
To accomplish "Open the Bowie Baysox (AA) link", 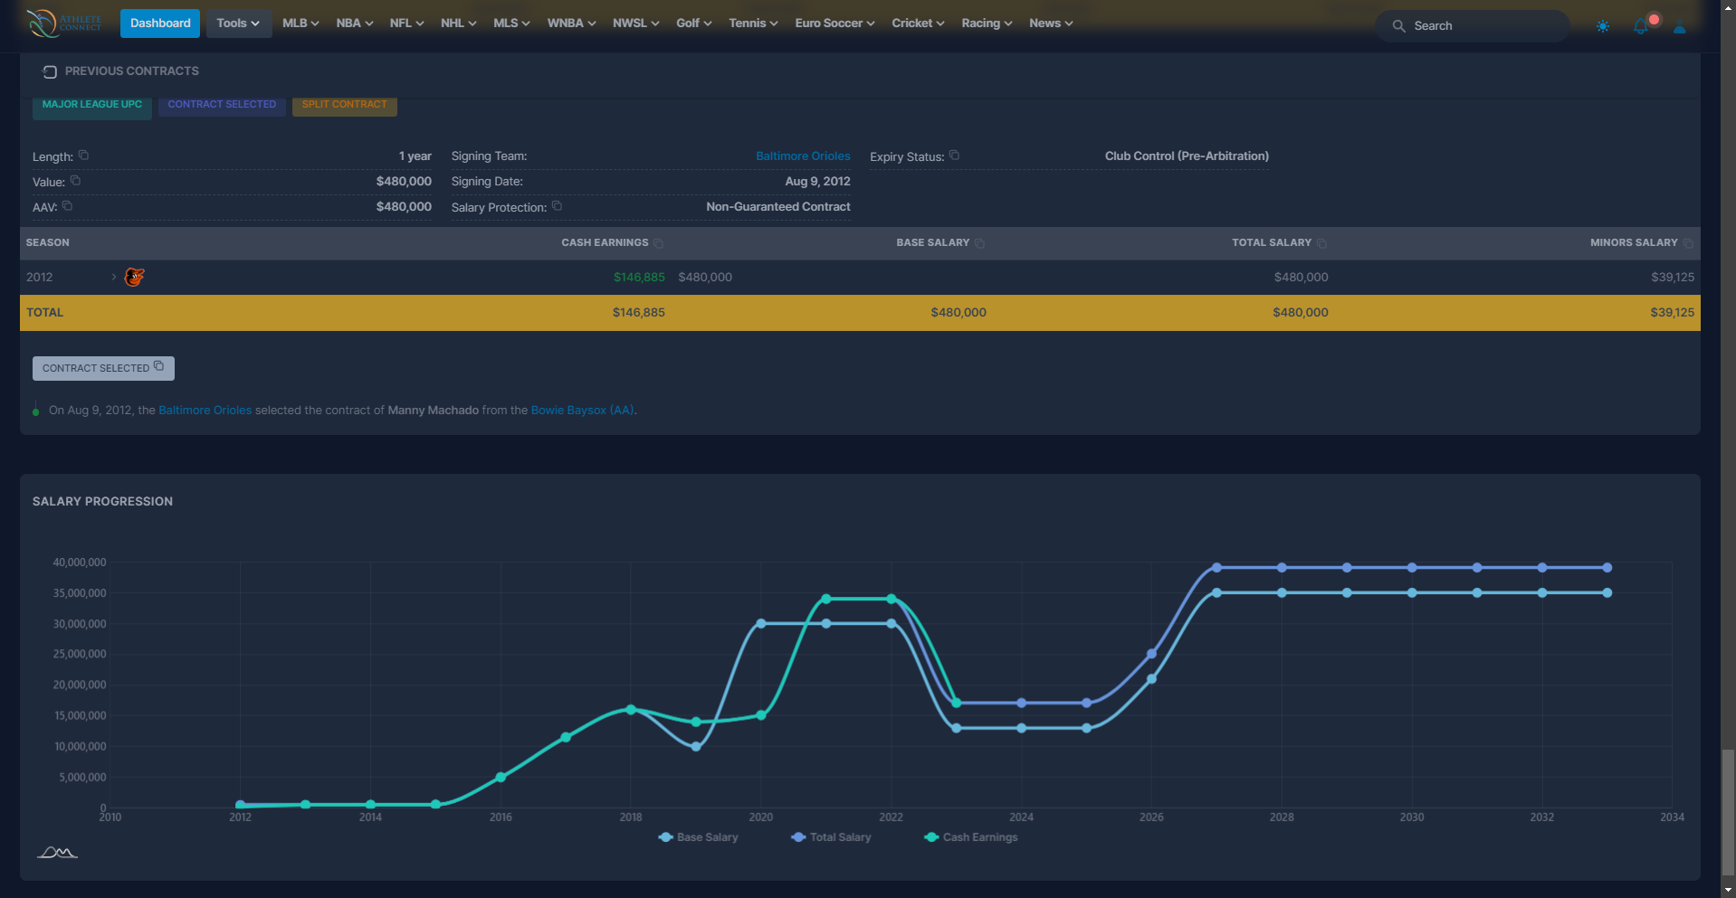I will [x=582, y=411].
